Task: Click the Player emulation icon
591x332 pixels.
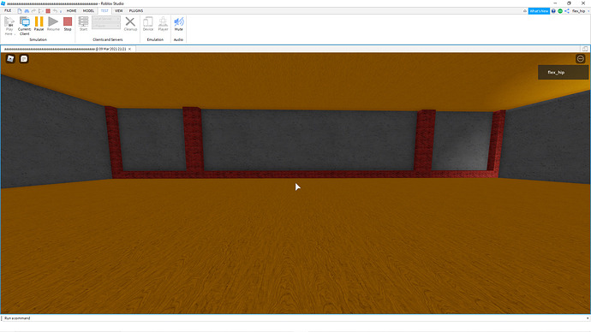Action: tap(163, 24)
